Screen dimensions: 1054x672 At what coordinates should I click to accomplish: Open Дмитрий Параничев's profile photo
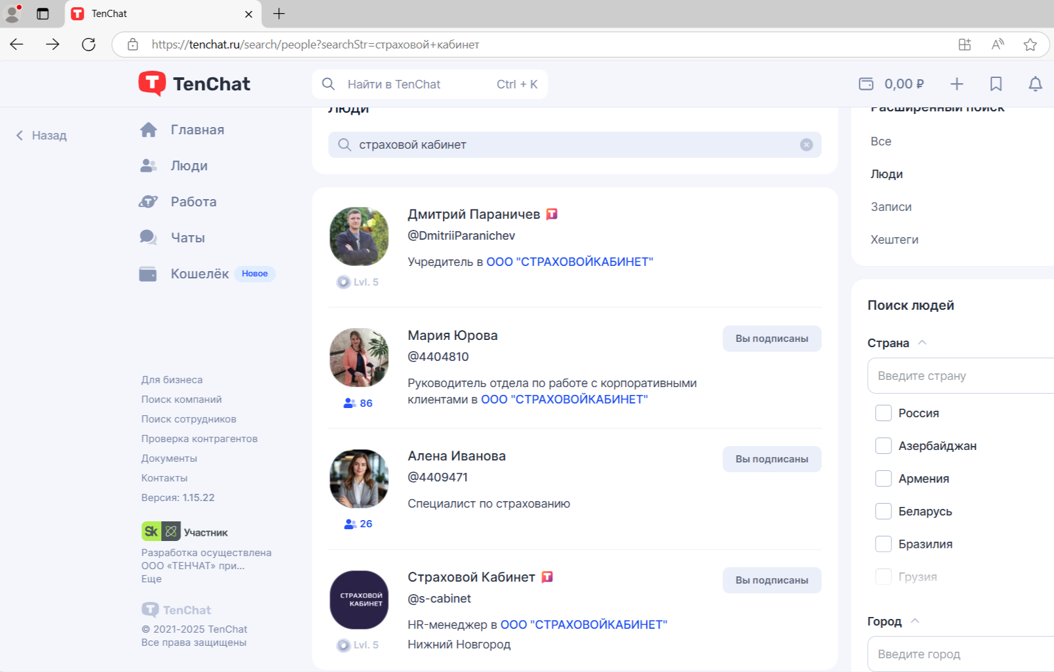(x=359, y=236)
